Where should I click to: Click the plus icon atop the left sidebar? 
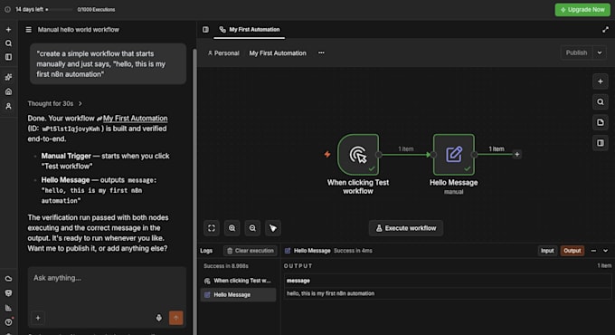8,30
